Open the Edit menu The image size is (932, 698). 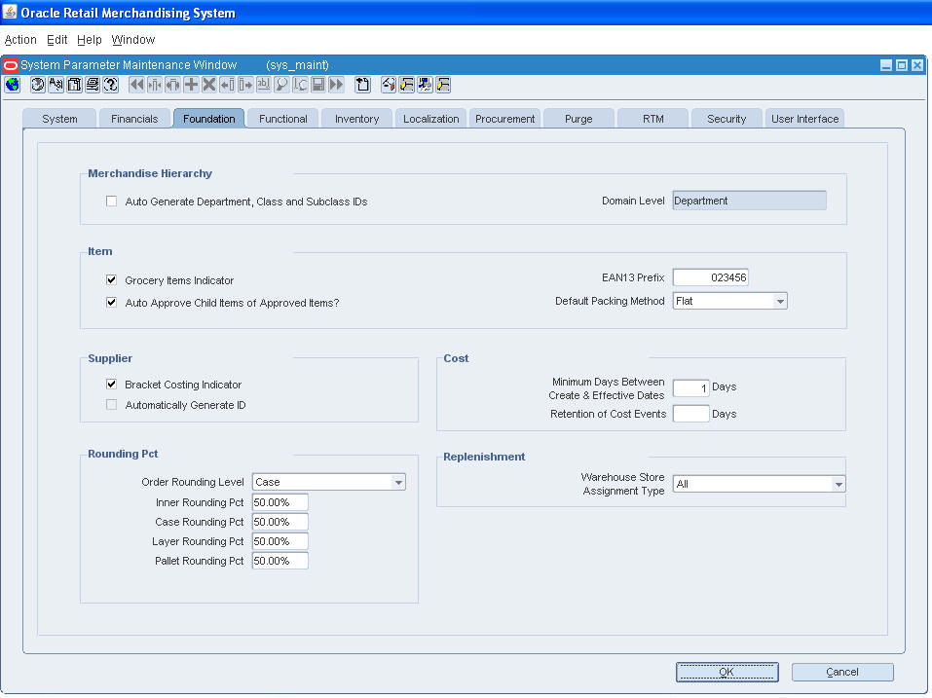coord(57,40)
